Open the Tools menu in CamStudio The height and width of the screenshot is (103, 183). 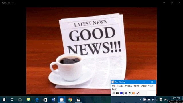[x=136, y=86]
